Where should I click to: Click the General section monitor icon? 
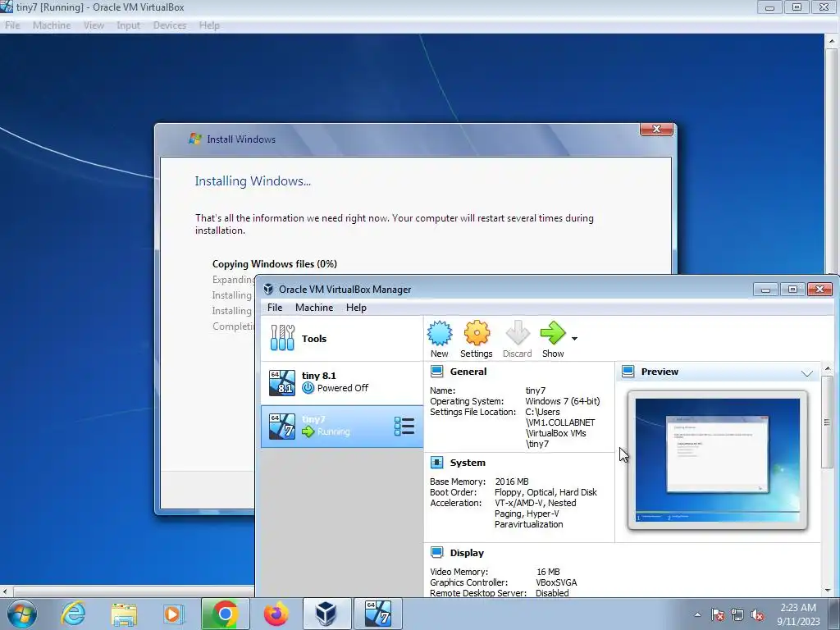click(436, 372)
